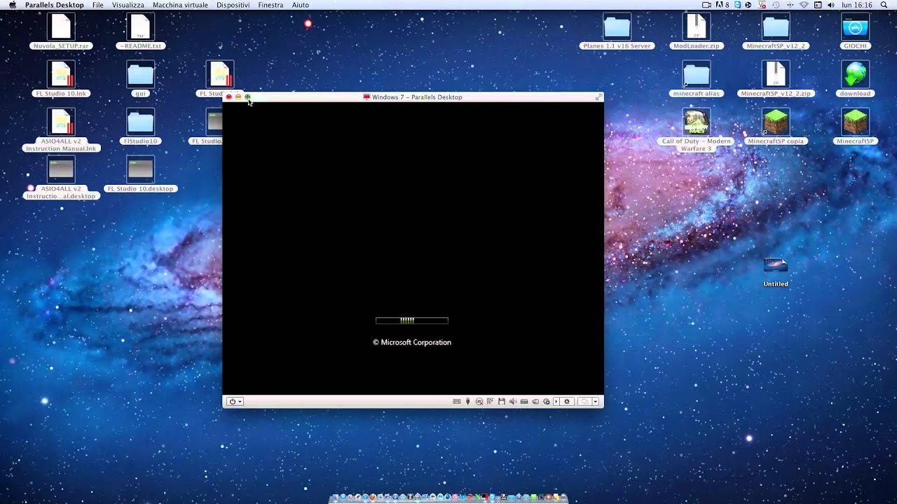Click the fullscreen button in Parallels title bar
Viewport: 897px width, 504px height.
pyautogui.click(x=598, y=97)
